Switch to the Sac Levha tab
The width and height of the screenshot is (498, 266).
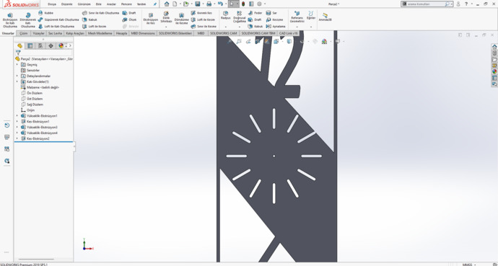coord(55,33)
